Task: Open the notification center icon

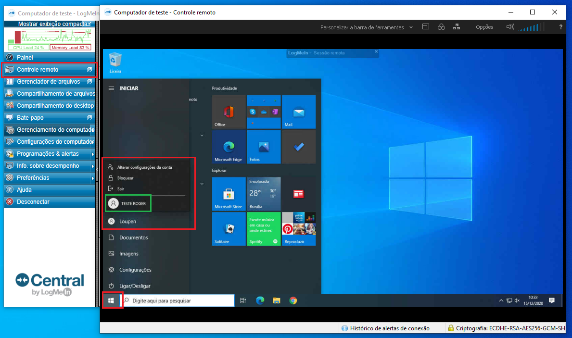Action: click(x=552, y=300)
